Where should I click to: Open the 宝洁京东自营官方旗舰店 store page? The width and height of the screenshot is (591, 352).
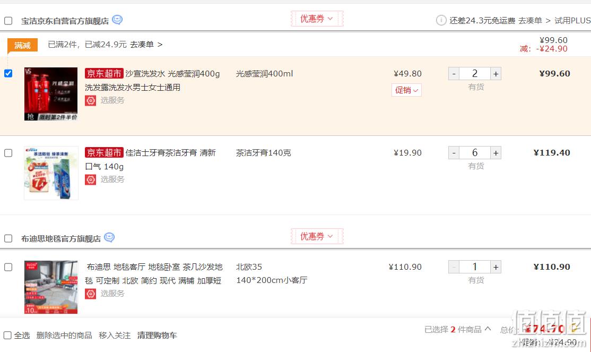[x=65, y=21]
